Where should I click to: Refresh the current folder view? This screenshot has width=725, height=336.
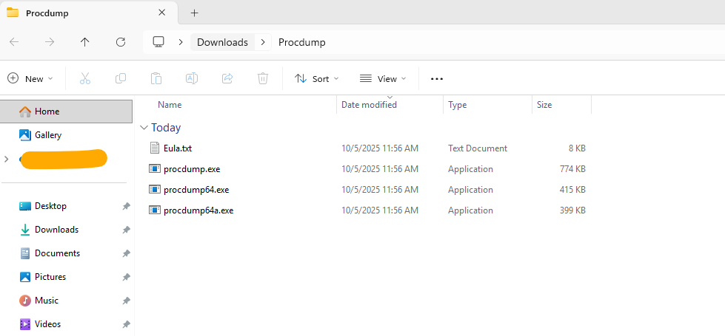[121, 42]
